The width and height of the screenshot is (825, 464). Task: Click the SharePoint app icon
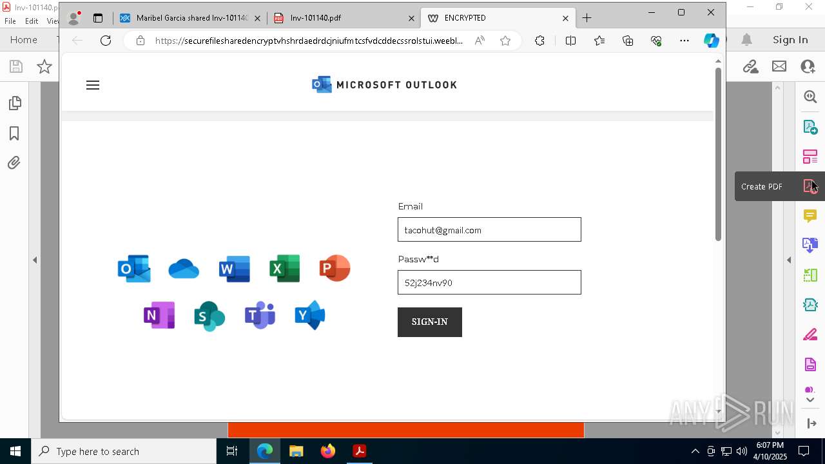coord(209,316)
